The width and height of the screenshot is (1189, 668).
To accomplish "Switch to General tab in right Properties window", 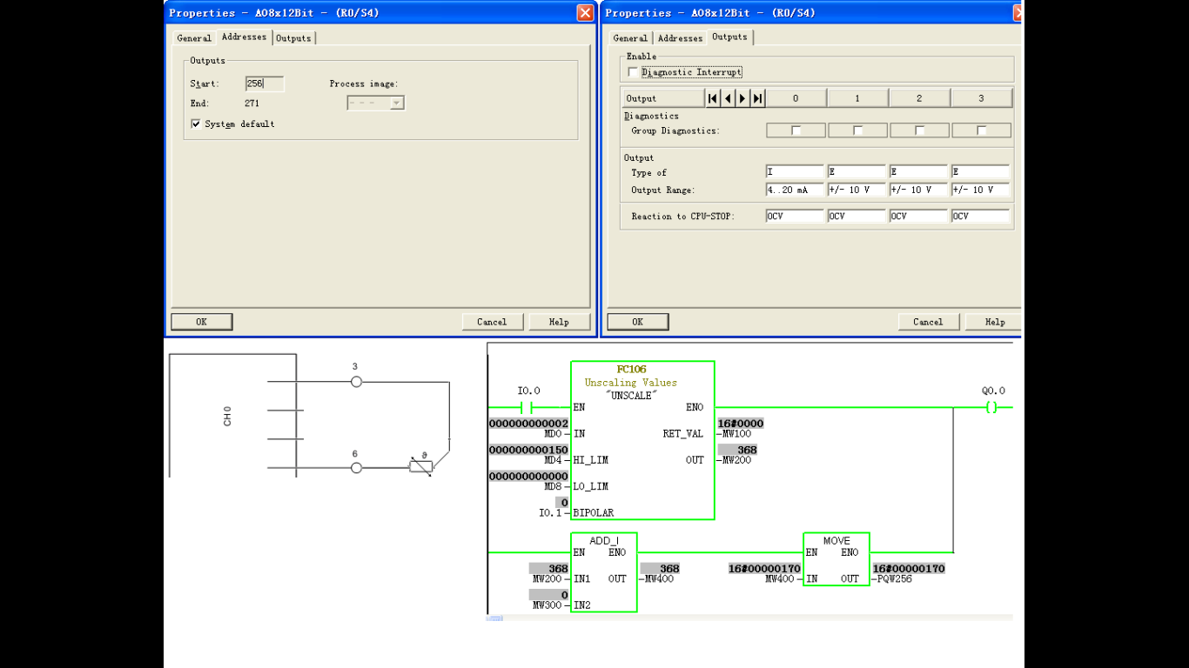I will [x=630, y=38].
